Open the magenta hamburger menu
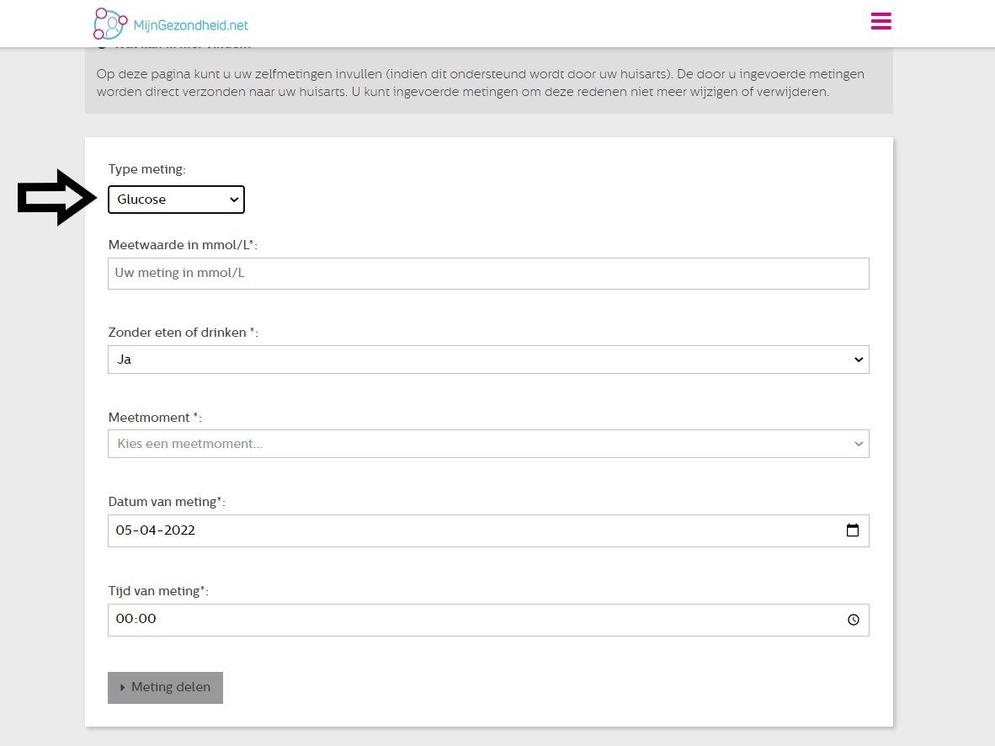 (881, 21)
